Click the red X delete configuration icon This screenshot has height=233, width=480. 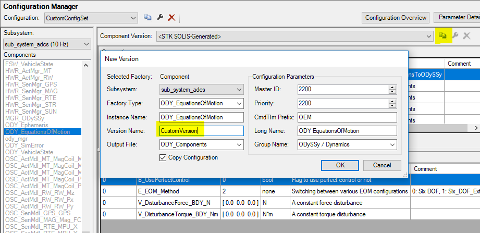(171, 18)
